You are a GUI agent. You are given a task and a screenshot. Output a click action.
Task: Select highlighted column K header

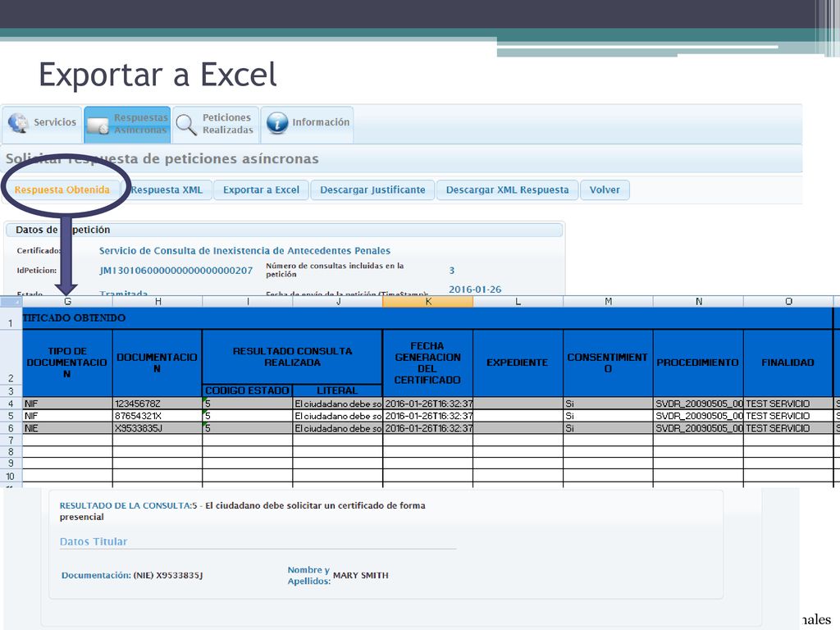point(428,302)
